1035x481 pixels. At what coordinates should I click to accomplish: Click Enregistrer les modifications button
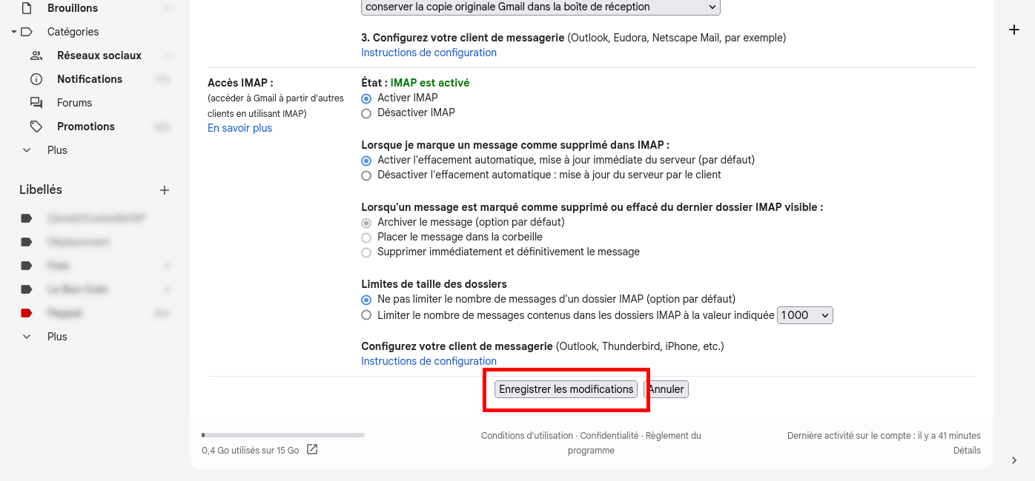566,389
